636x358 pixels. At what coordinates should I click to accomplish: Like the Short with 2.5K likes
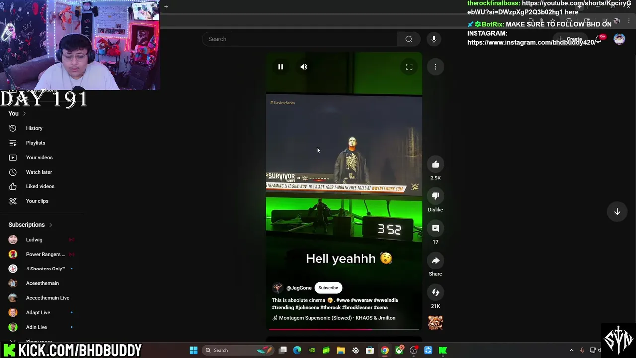(436, 164)
